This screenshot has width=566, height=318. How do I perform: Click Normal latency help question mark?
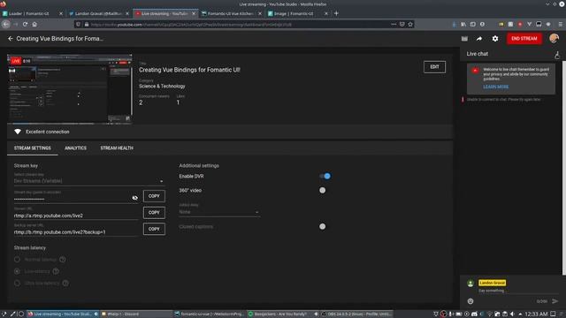pos(63,260)
